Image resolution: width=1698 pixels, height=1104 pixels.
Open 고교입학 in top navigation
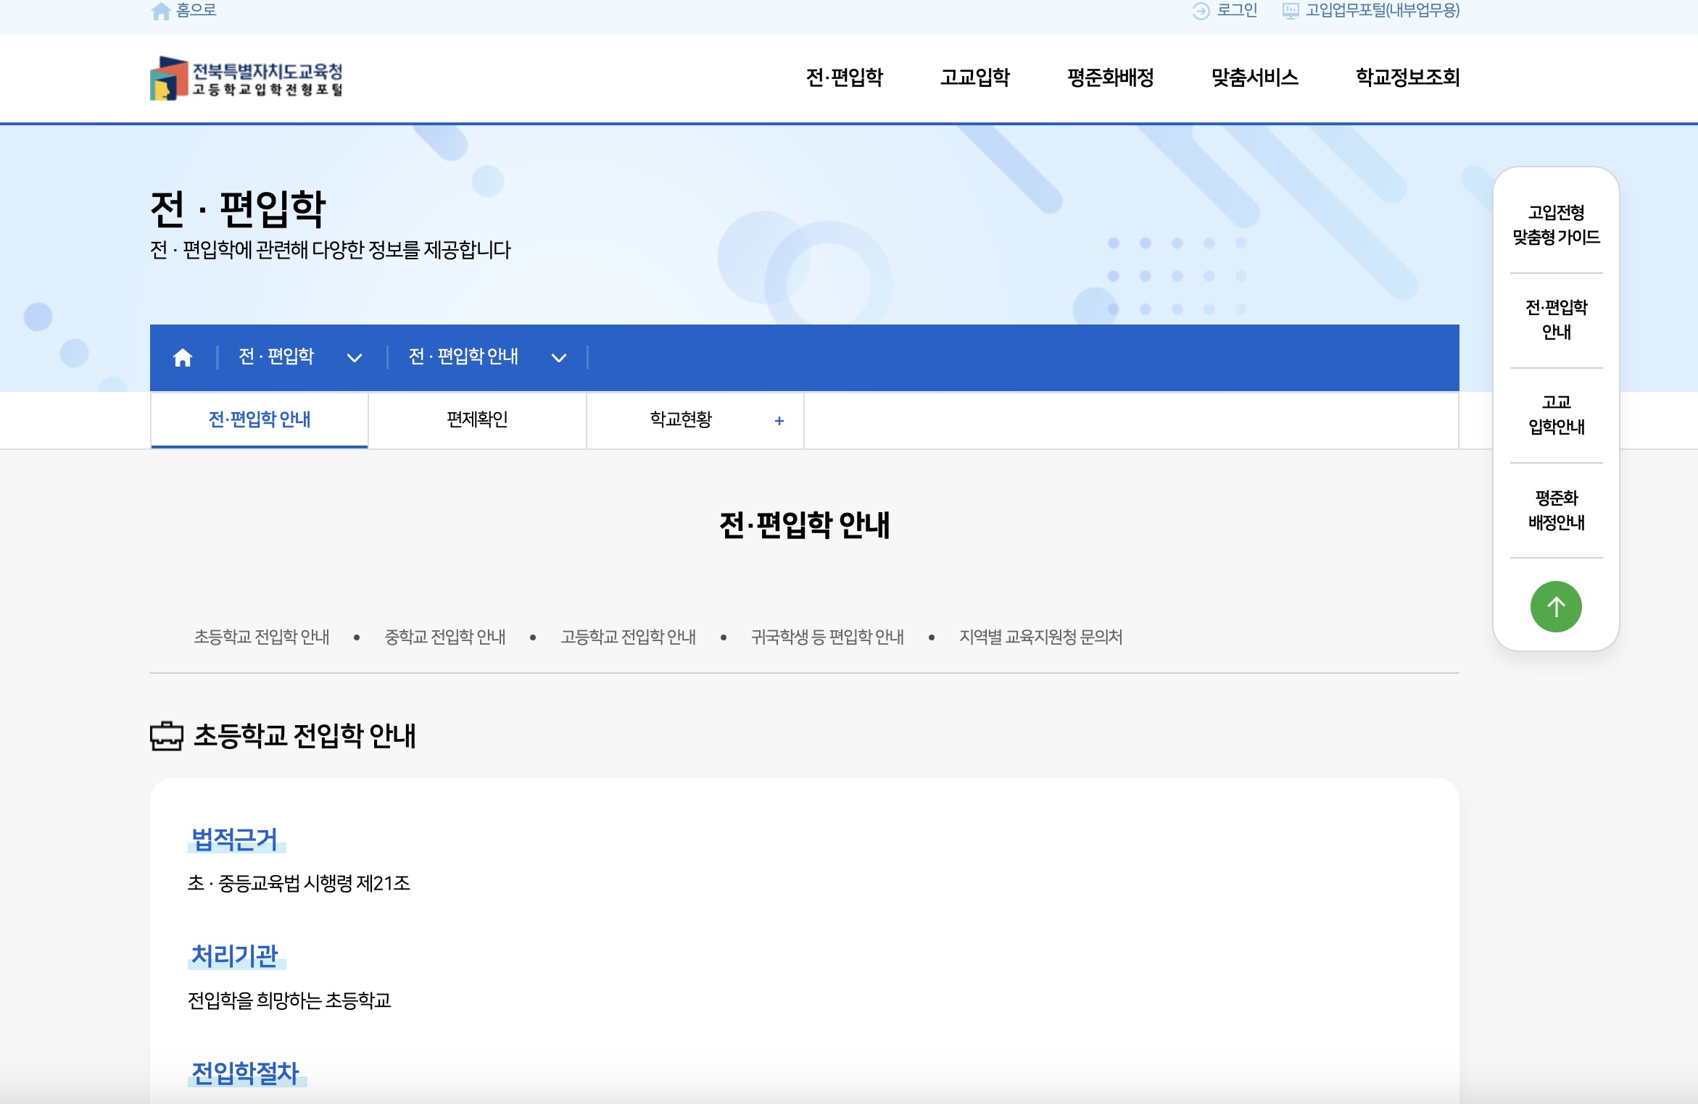pos(974,78)
